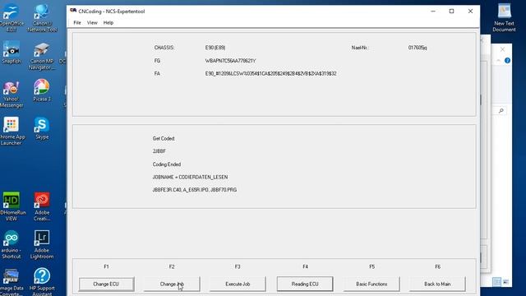Open Image Data Converter shortcut
Screen dimensions: 526x296
(x=11, y=282)
